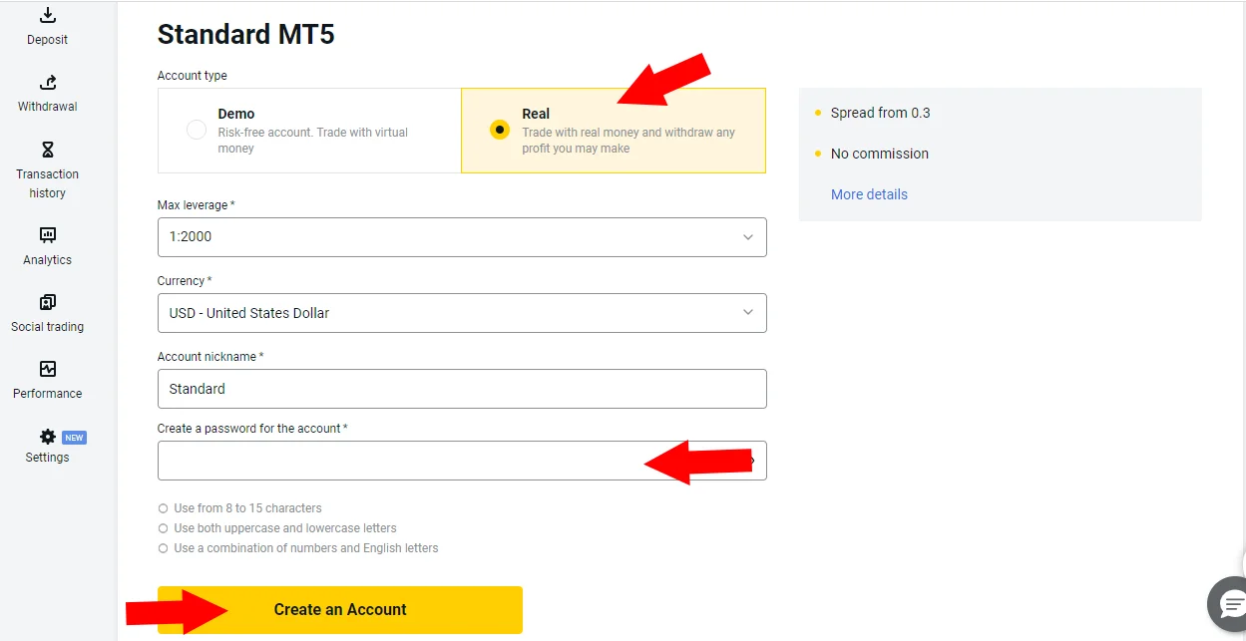
Task: Open the Withdrawal page
Action: click(x=47, y=92)
